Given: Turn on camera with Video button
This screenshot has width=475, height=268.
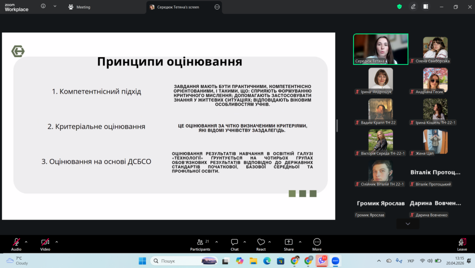Looking at the screenshot, I should (x=45, y=242).
